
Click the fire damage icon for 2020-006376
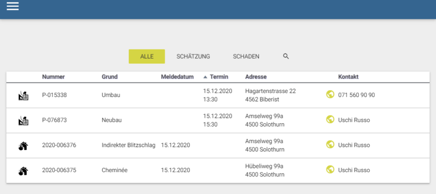coord(23,145)
